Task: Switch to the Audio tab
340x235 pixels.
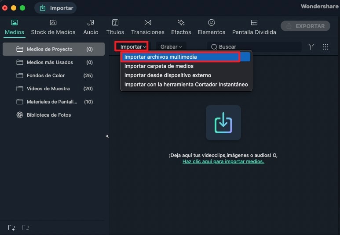Action: click(91, 28)
